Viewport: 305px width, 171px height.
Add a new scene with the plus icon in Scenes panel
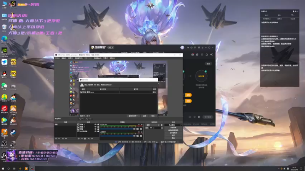coord(56,139)
